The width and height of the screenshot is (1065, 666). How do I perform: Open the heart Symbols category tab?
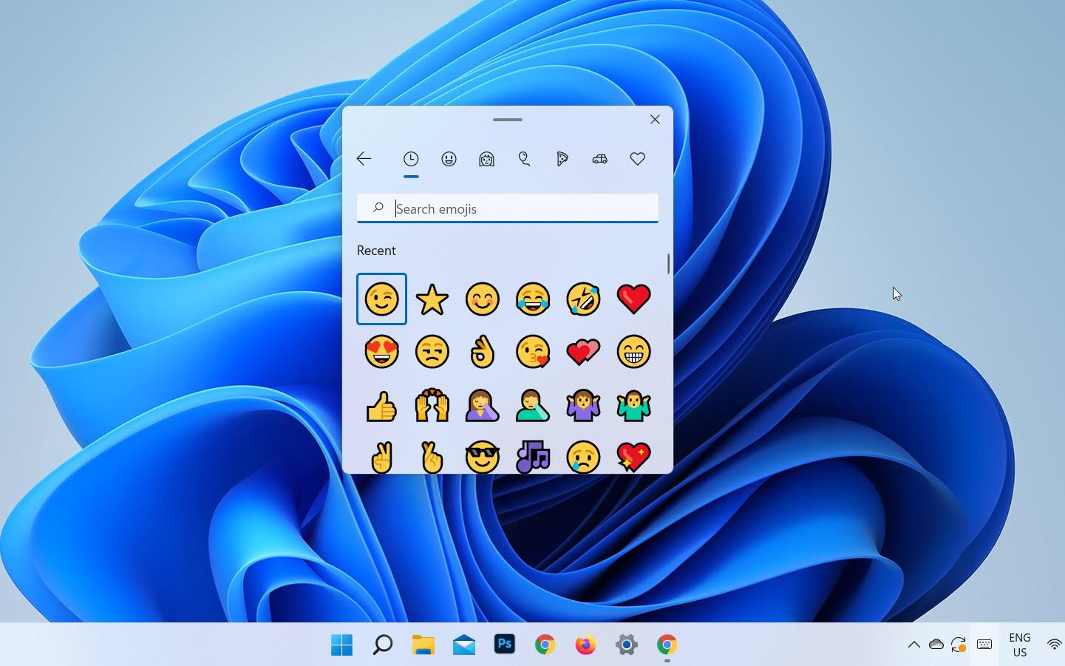[x=637, y=159]
